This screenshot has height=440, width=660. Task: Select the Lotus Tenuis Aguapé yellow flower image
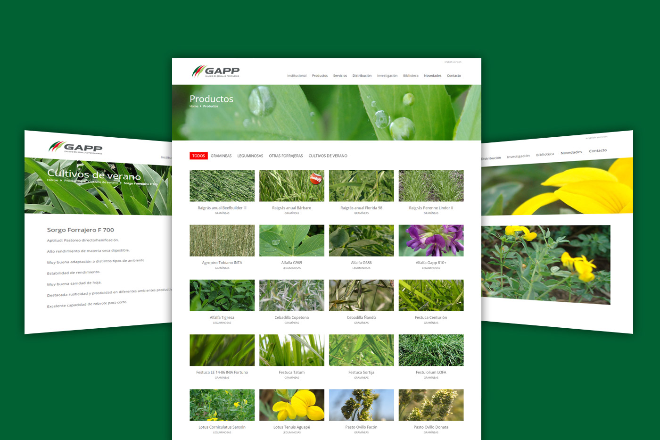click(x=291, y=405)
